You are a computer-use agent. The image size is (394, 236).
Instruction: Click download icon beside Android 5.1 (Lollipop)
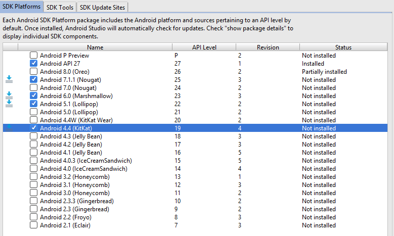(9, 104)
